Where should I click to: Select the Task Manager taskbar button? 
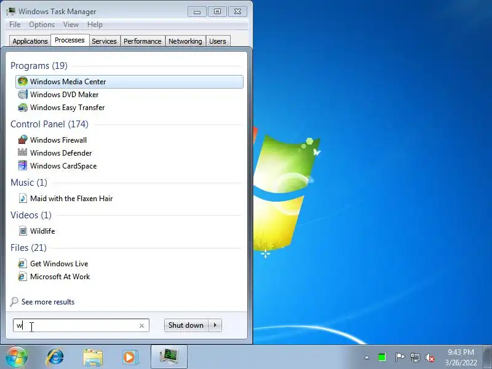pos(169,357)
